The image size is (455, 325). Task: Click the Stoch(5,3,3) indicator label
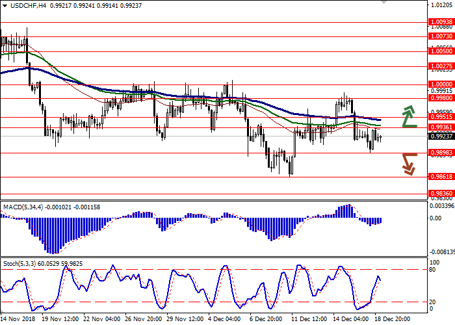(x=21, y=265)
